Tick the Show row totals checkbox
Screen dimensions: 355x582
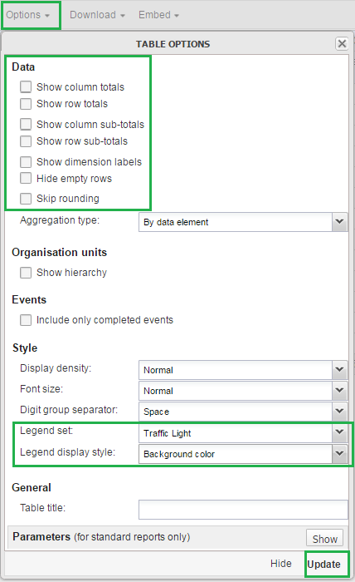coord(26,104)
